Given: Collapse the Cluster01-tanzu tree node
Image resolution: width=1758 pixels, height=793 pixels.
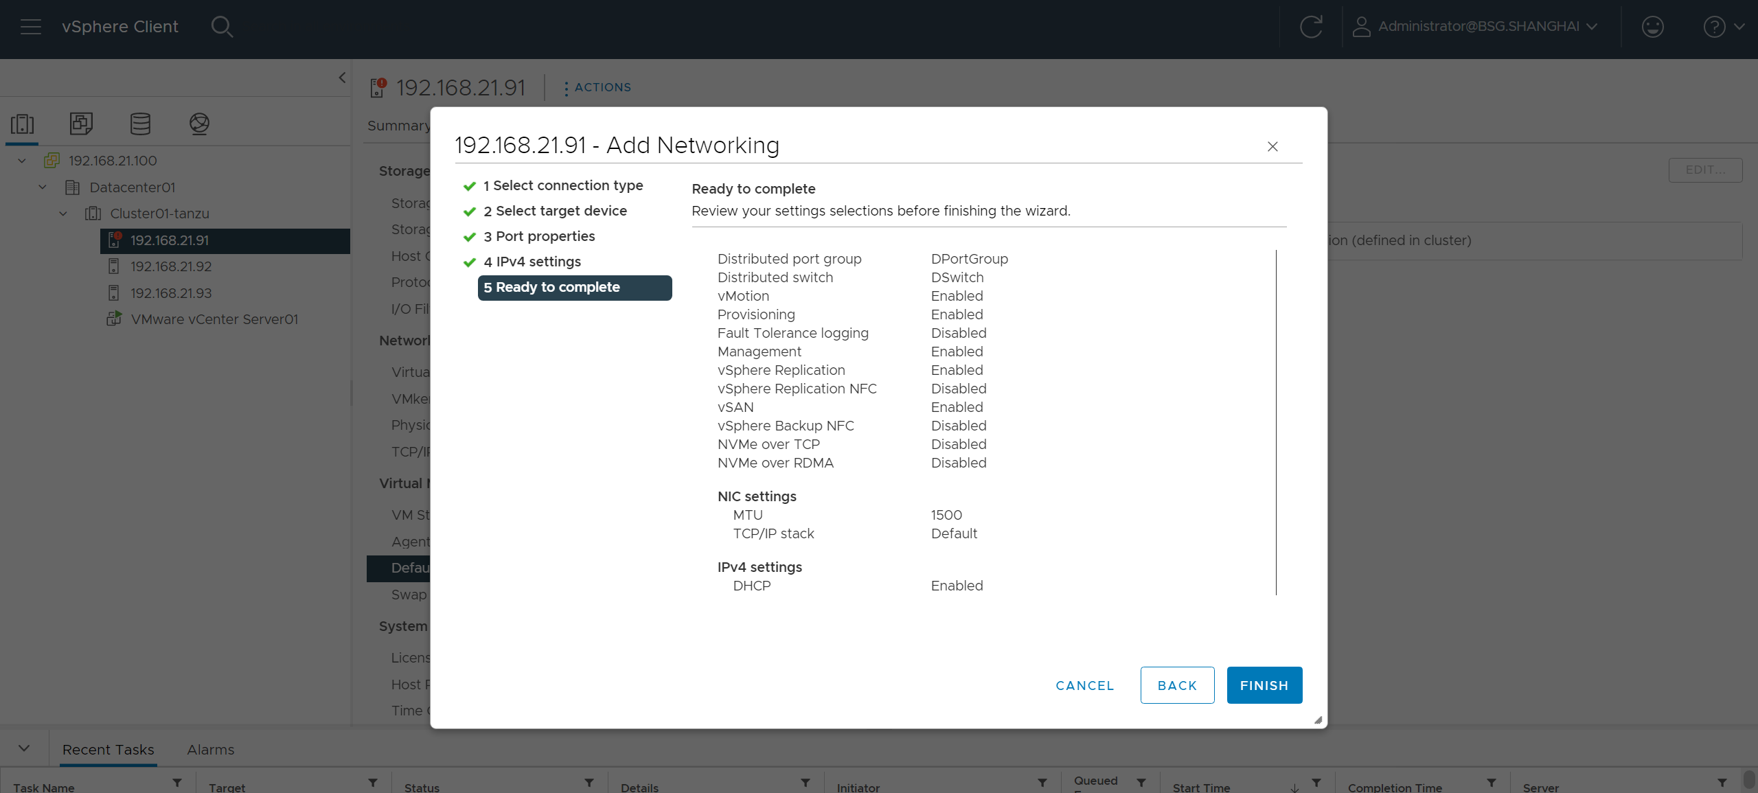Looking at the screenshot, I should coord(63,214).
